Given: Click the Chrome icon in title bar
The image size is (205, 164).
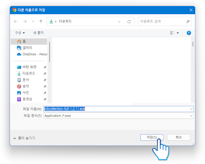Looking at the screenshot, I should click(14, 10).
